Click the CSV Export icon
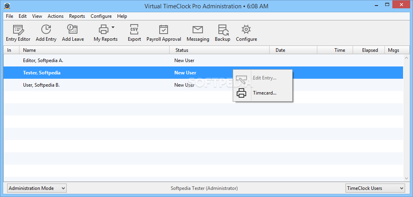Viewport: 413px width, 197px height. (134, 29)
